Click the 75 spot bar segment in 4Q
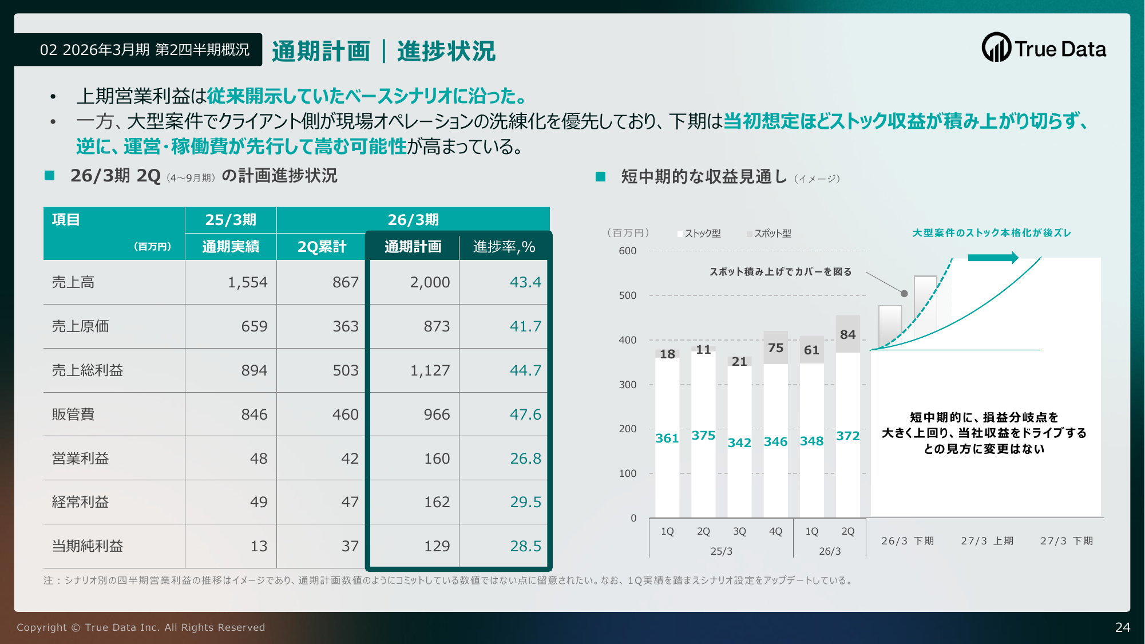 click(775, 347)
